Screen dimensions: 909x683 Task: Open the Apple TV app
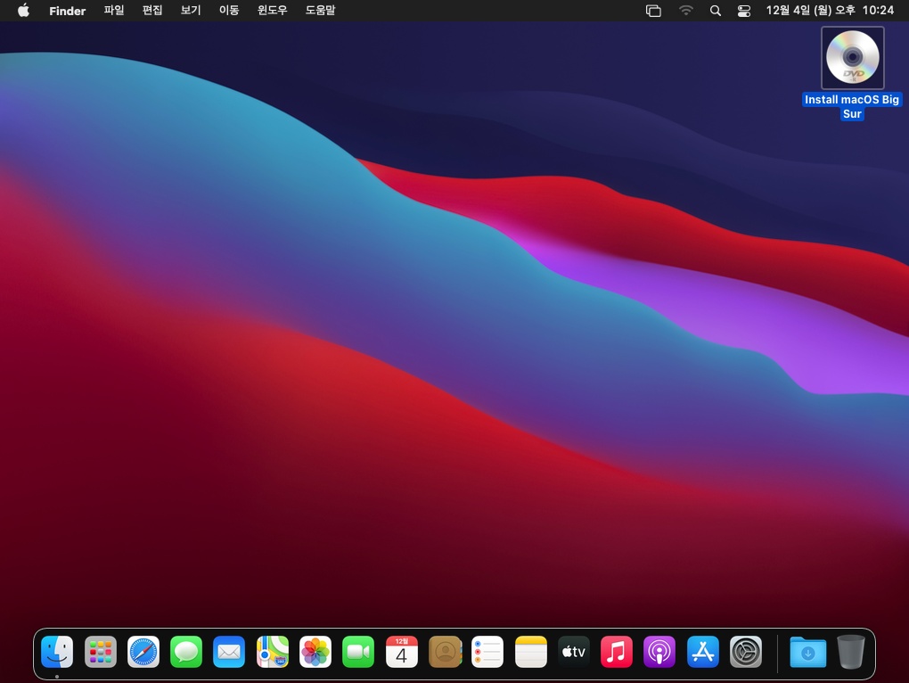click(x=574, y=653)
